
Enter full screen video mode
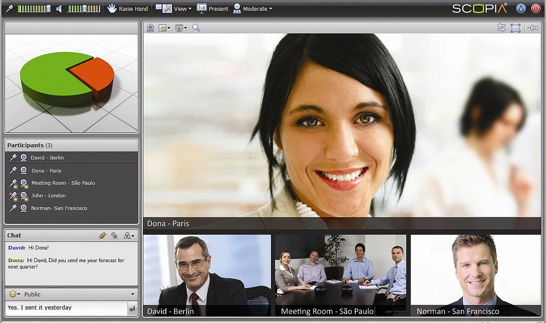[x=515, y=28]
